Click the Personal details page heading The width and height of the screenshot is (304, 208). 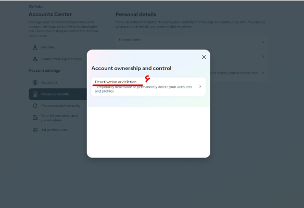point(136,15)
